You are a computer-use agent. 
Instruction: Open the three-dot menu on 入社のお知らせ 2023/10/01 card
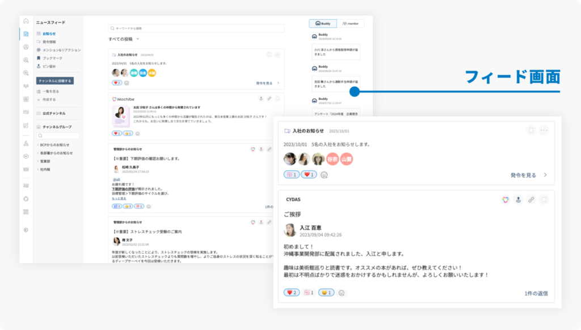(544, 130)
